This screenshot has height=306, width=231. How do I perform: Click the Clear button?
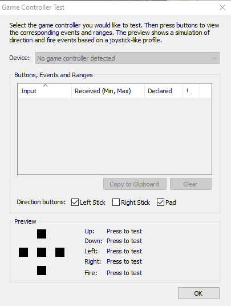click(191, 184)
